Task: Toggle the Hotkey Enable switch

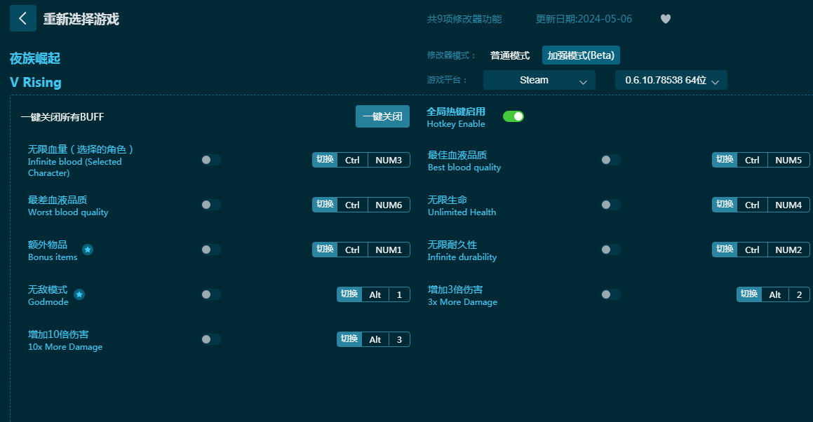Action: point(513,116)
